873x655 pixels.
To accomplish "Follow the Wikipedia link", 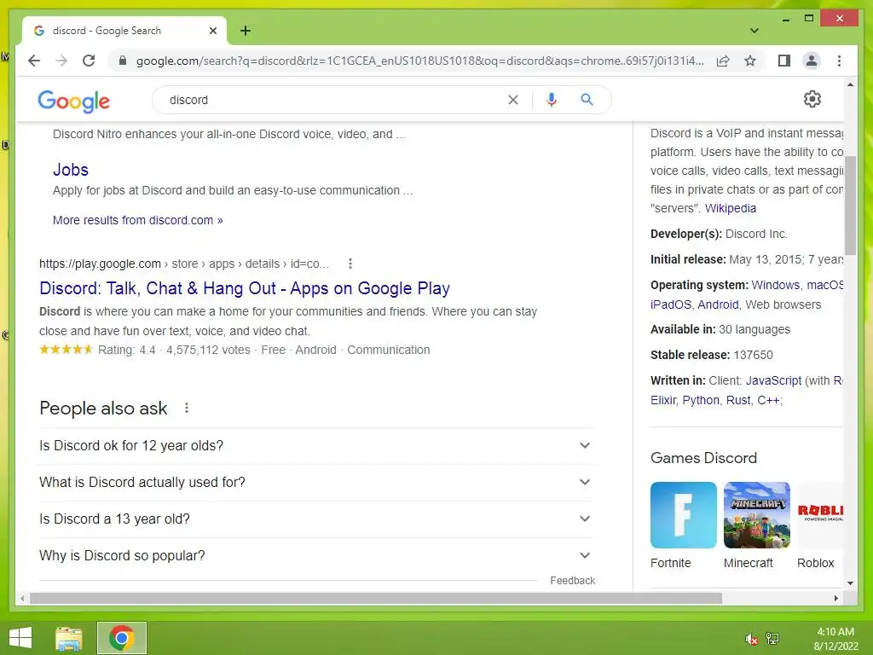I will pyautogui.click(x=731, y=208).
